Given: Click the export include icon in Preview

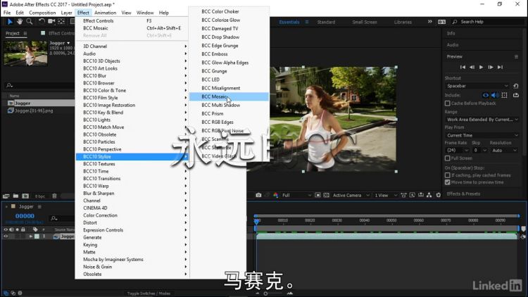Looking at the screenshot, I should click(x=516, y=95).
